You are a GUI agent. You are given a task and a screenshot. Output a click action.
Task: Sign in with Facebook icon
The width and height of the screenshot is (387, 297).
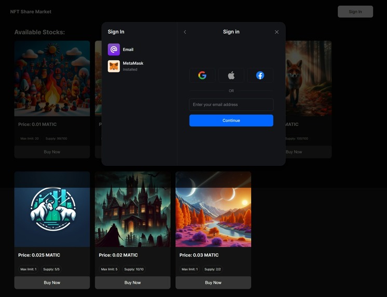pyautogui.click(x=260, y=75)
